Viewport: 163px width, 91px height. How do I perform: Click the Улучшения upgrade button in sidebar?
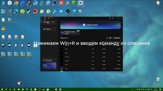click(x=49, y=60)
